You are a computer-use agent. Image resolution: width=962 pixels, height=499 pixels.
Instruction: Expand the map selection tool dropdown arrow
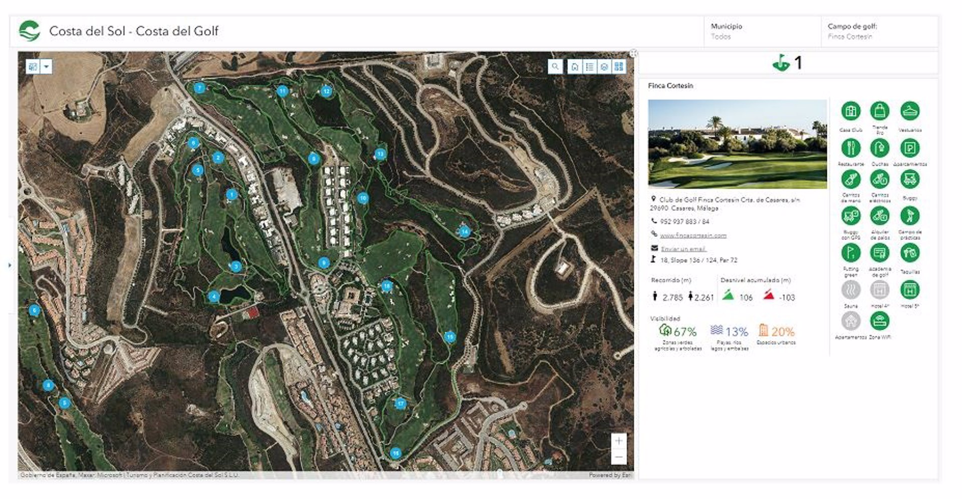(x=46, y=66)
